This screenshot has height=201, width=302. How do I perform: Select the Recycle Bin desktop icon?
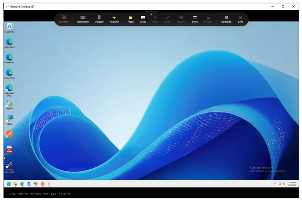[9, 28]
